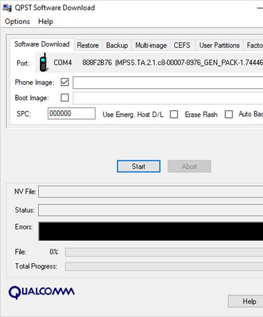Open the Options menu
The width and height of the screenshot is (263, 317).
click(18, 21)
